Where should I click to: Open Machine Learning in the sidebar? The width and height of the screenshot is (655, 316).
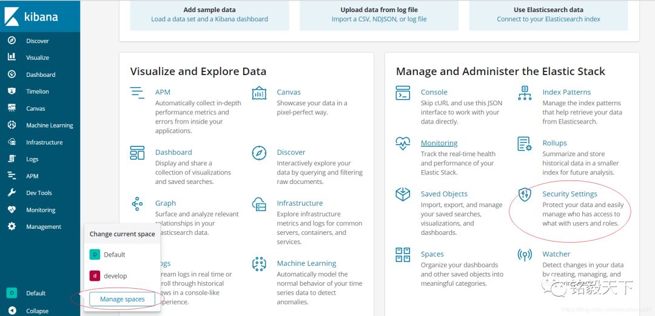[x=49, y=125]
